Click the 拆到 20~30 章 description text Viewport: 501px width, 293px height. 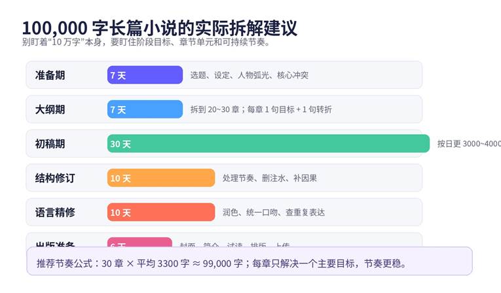coord(261,109)
